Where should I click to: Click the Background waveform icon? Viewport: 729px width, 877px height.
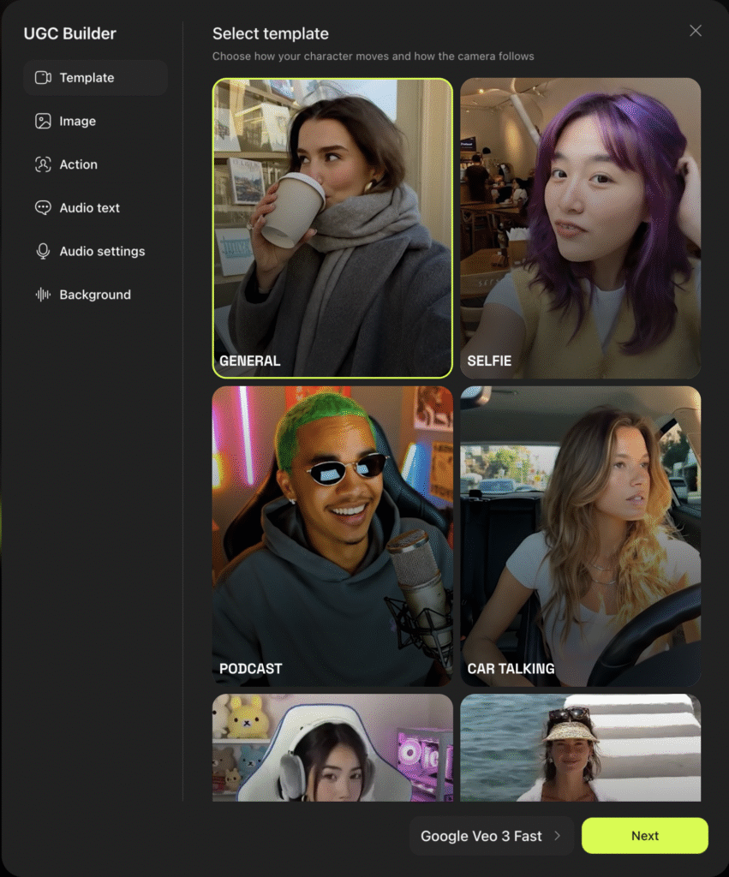pyautogui.click(x=43, y=295)
